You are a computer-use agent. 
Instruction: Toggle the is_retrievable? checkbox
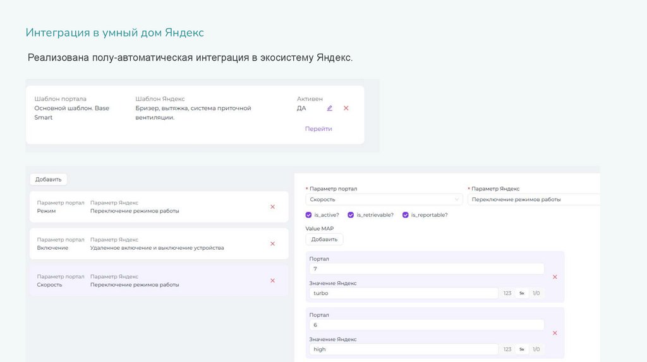pyautogui.click(x=351, y=215)
